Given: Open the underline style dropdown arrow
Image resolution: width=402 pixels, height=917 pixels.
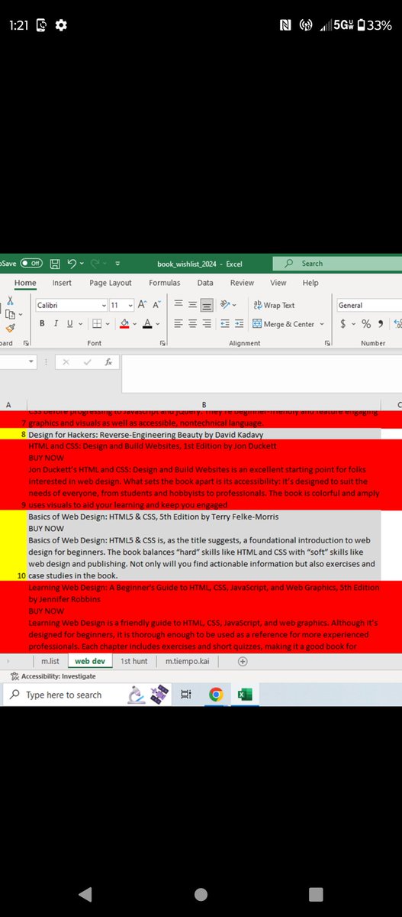Looking at the screenshot, I should [81, 324].
